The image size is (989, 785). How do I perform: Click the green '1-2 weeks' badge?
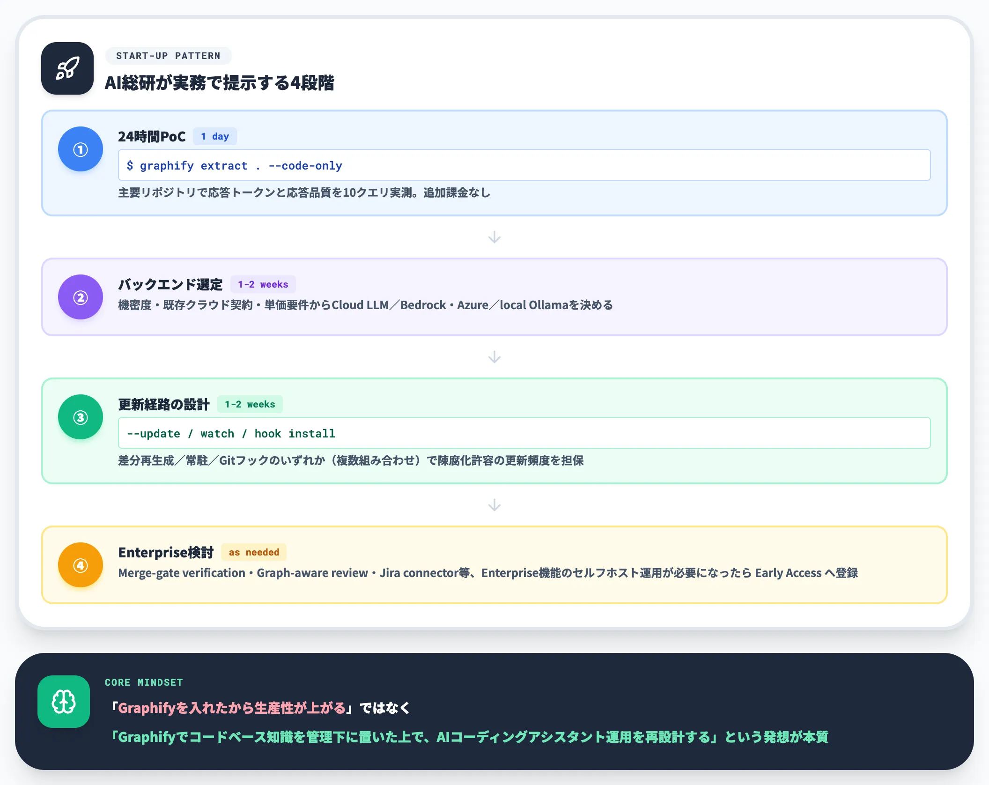point(250,404)
